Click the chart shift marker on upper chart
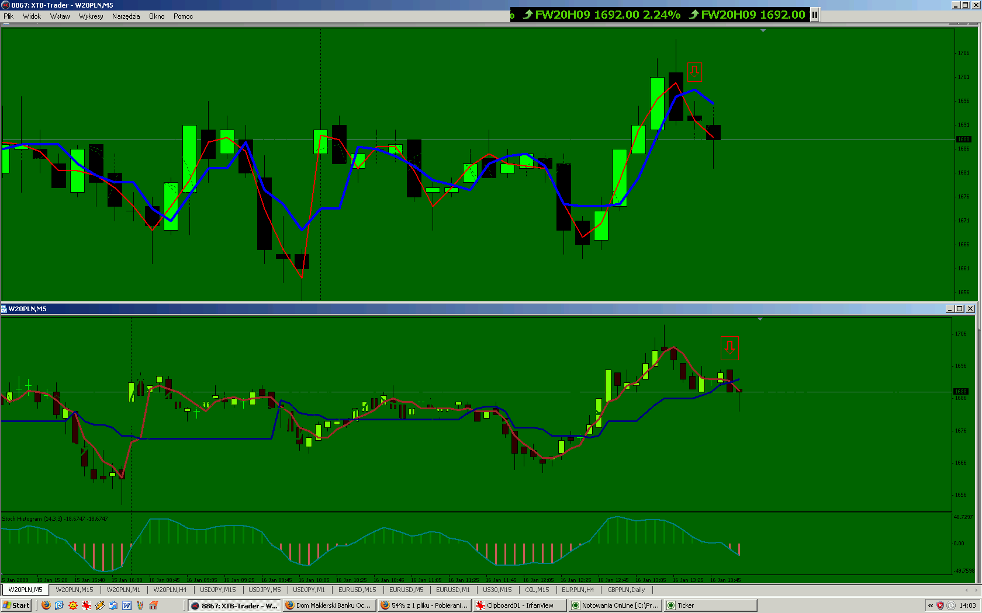Viewport: 982px width, 613px height. (763, 30)
